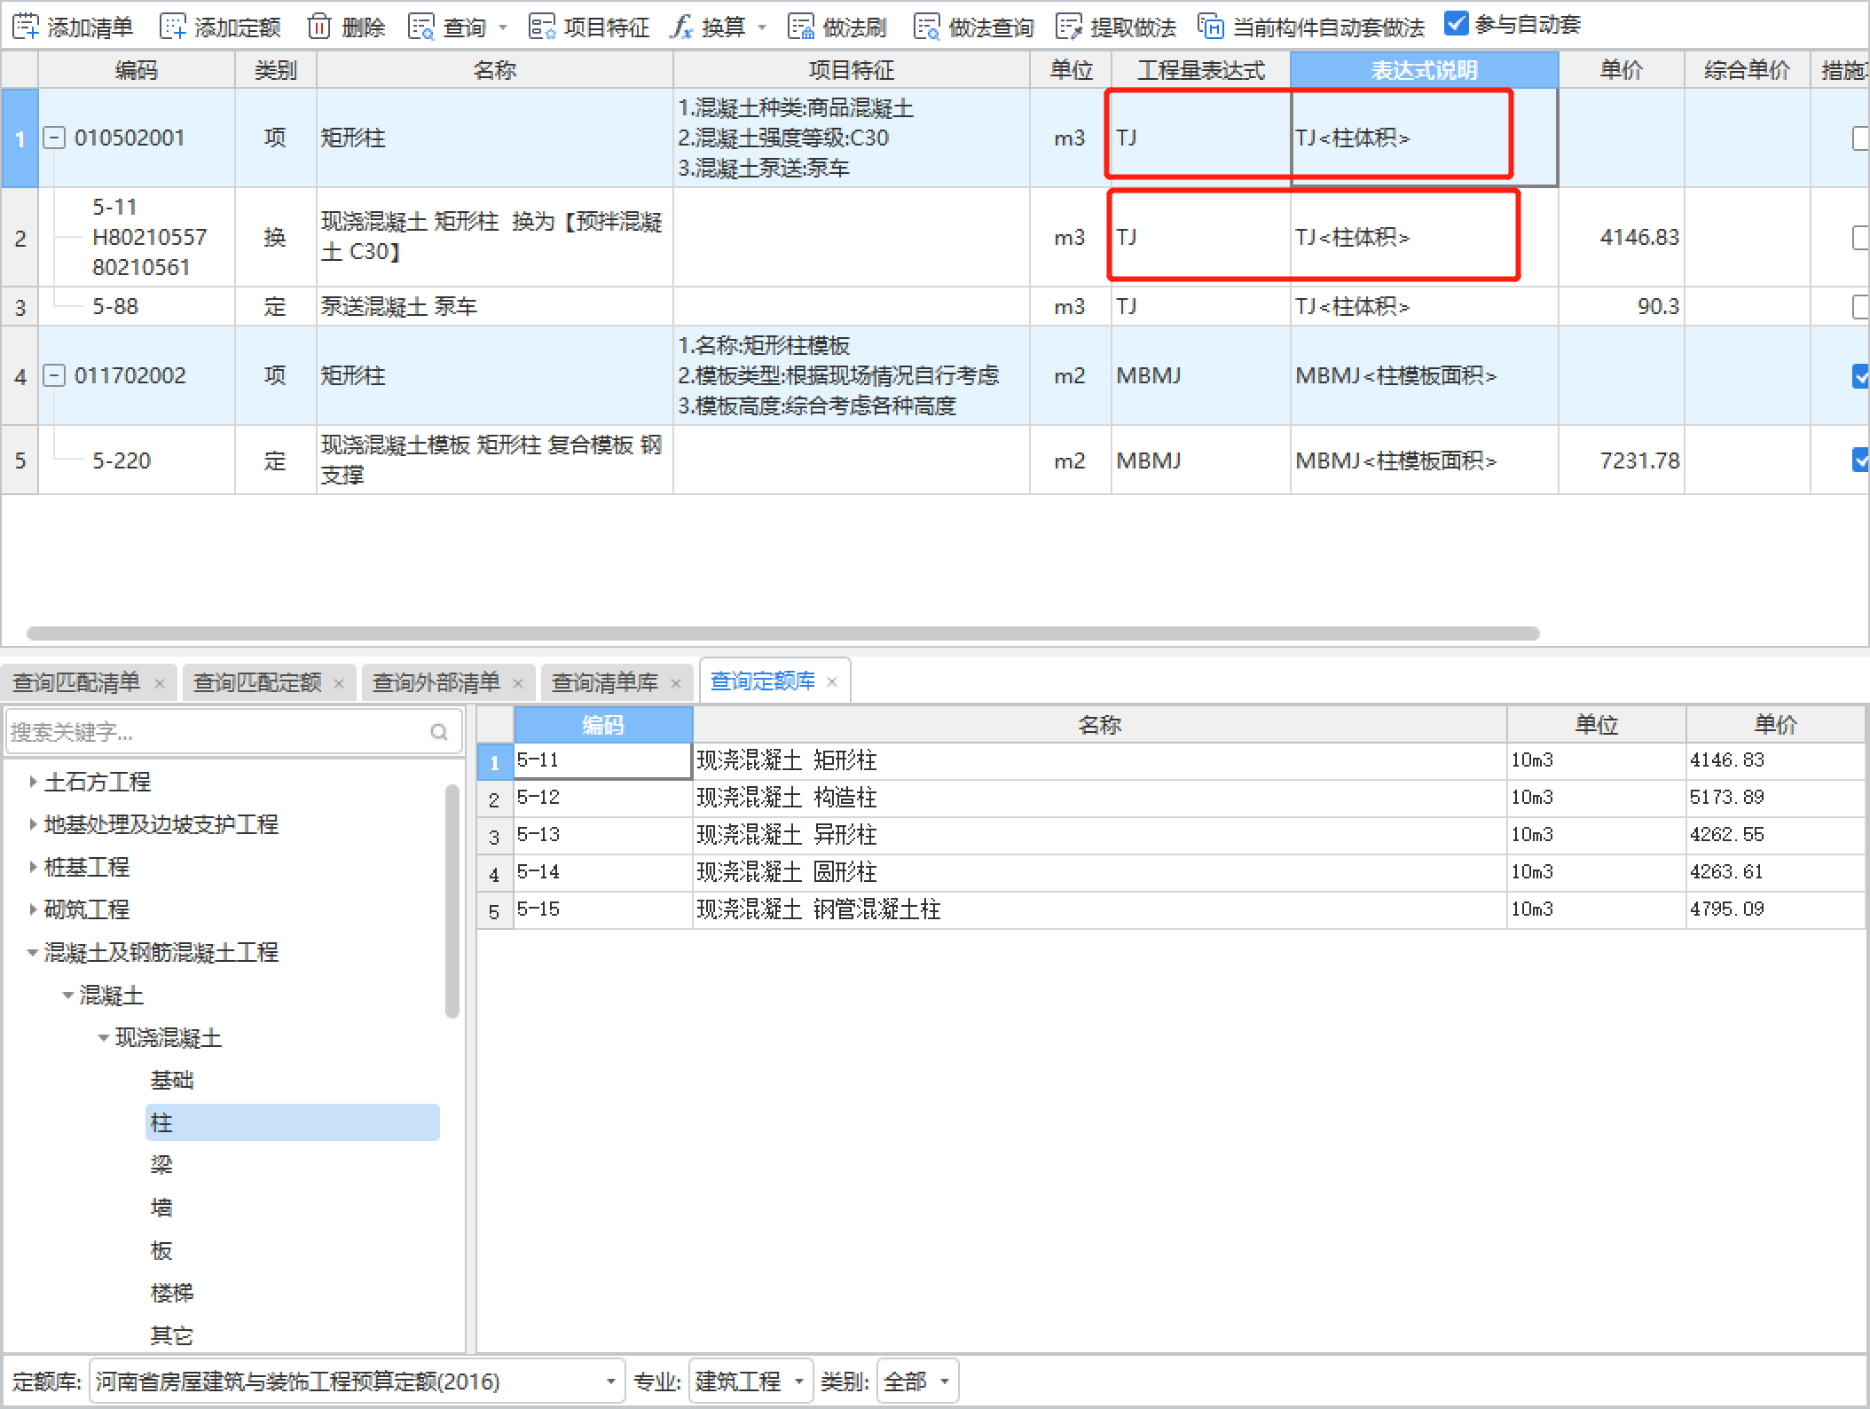Select the 5-12 构造柱 quota row
The height and width of the screenshot is (1409, 1870).
coord(1171,798)
